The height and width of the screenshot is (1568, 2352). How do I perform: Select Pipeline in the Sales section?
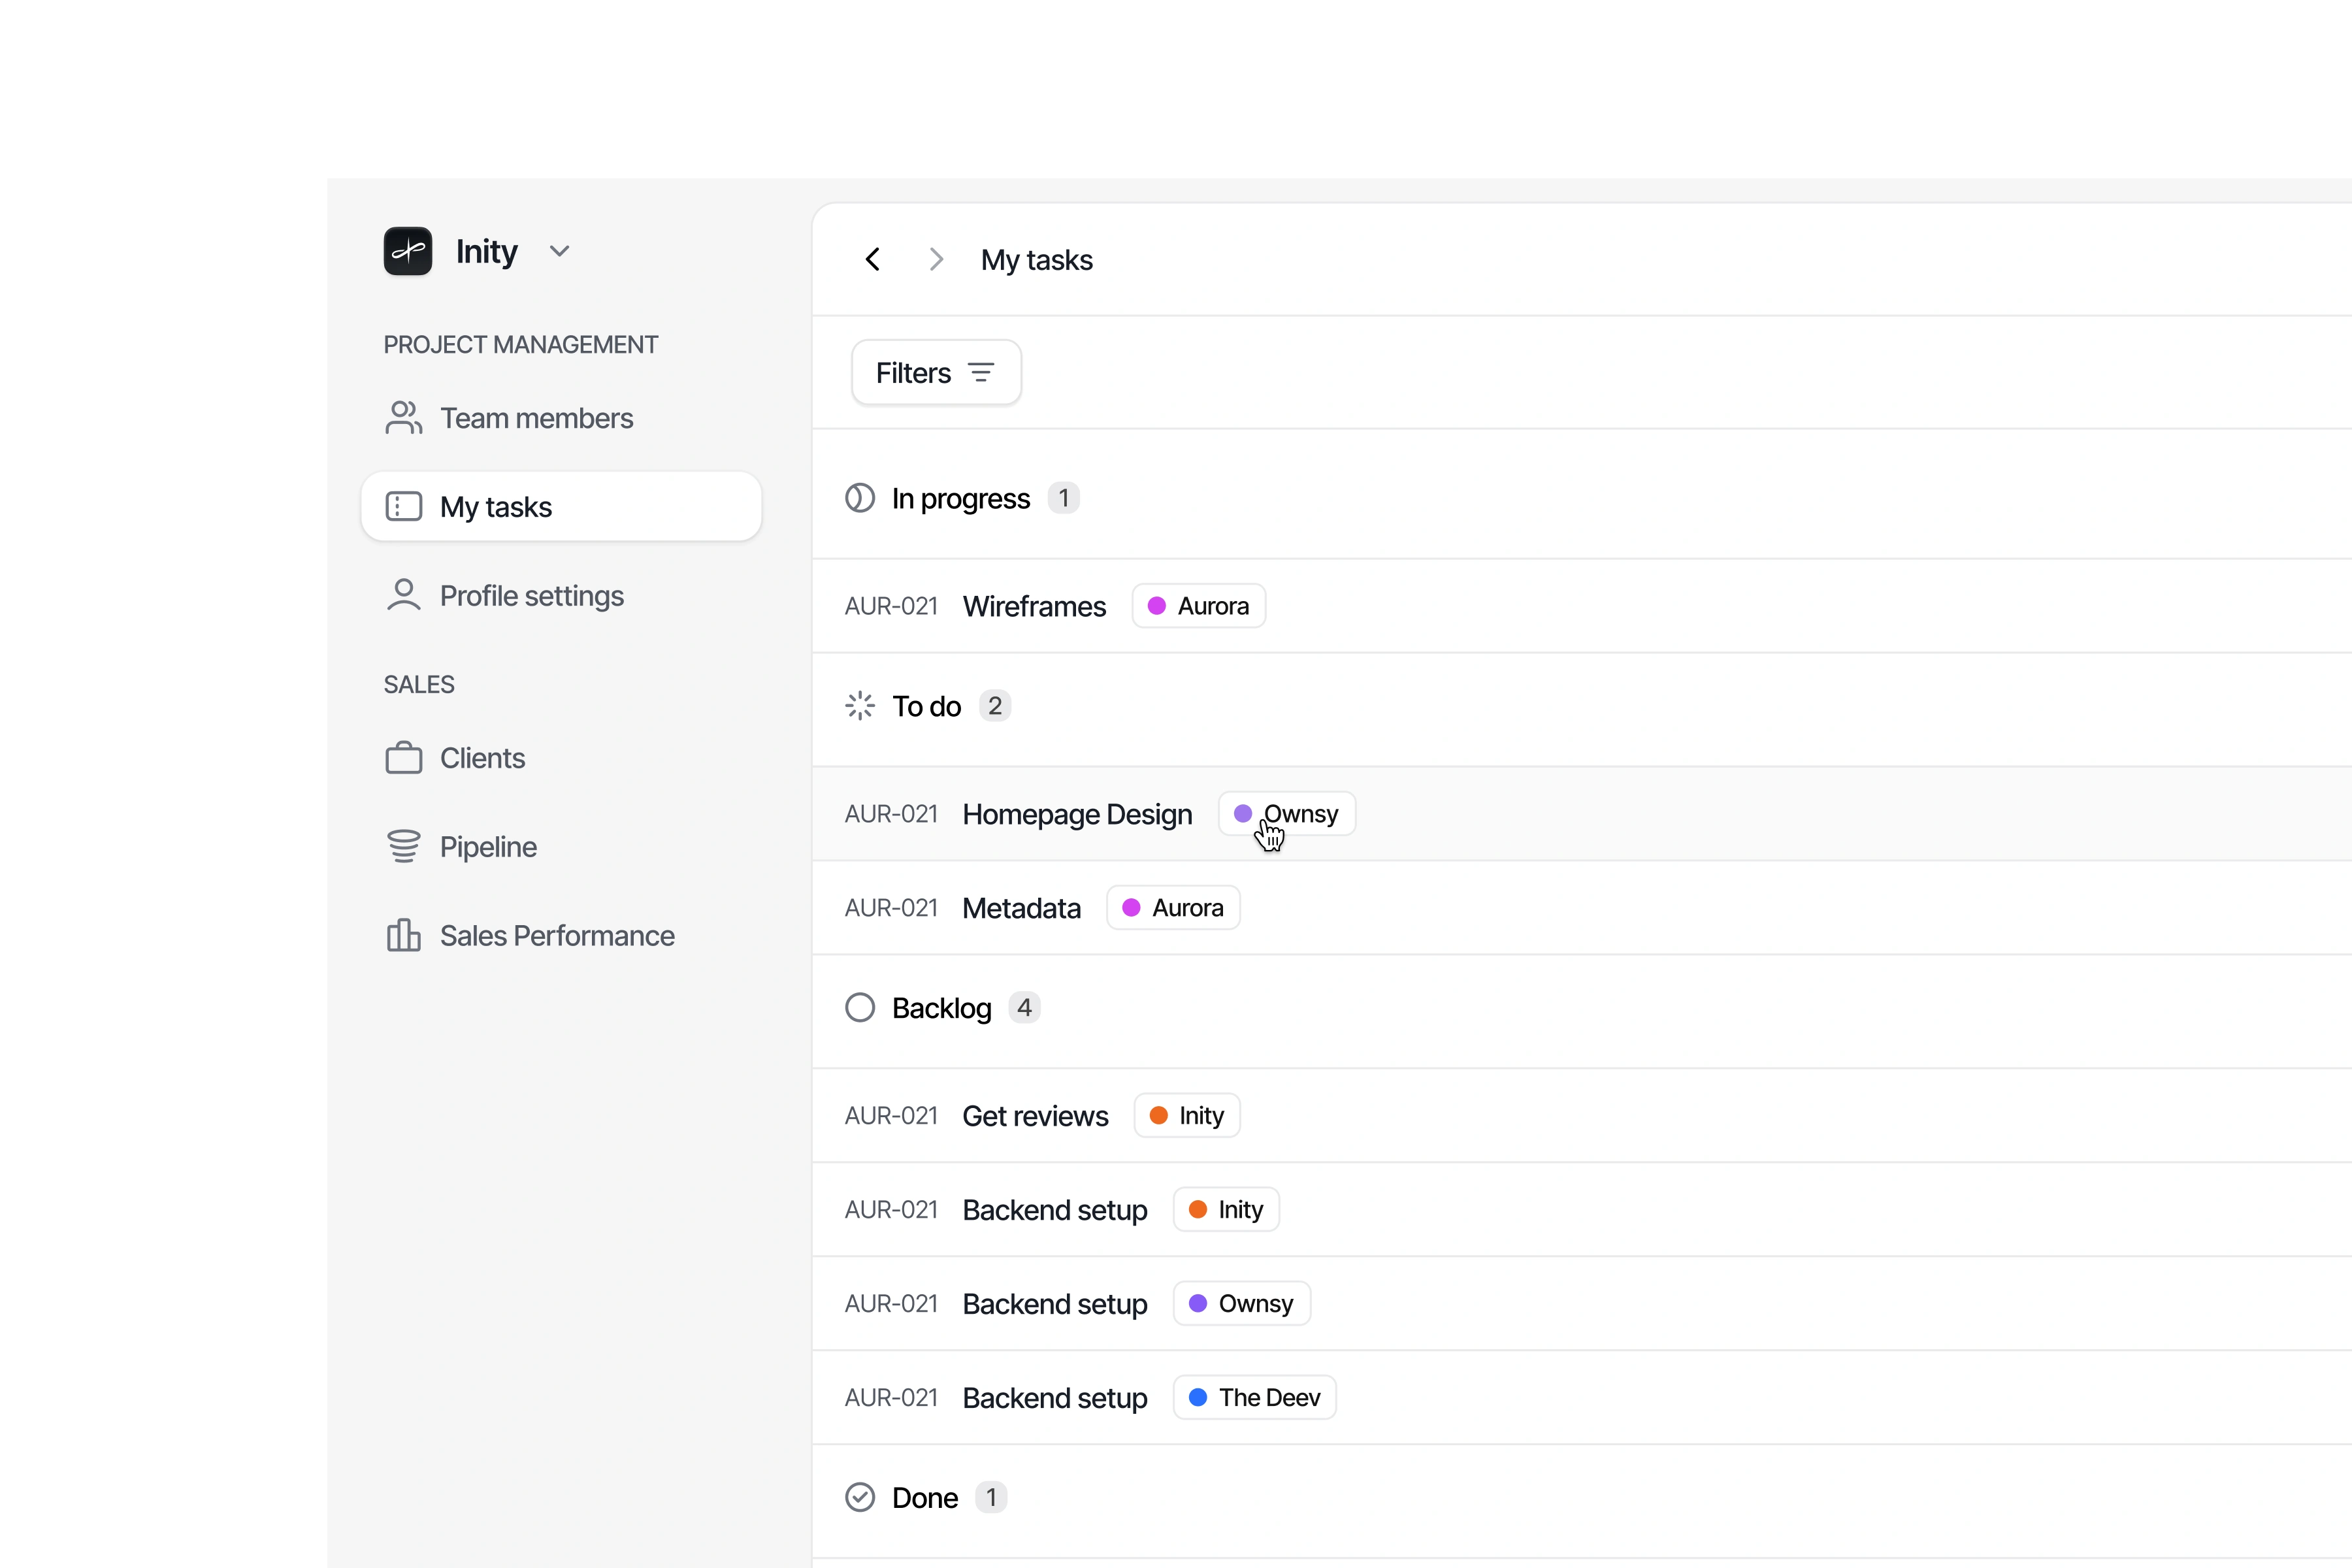pyautogui.click(x=488, y=847)
